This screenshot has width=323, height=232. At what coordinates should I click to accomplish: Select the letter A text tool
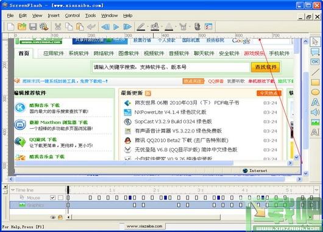pyautogui.click(x=315, y=102)
